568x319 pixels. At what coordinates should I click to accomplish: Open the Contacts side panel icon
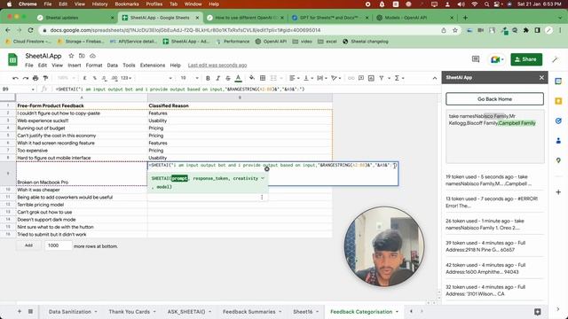pos(558,141)
